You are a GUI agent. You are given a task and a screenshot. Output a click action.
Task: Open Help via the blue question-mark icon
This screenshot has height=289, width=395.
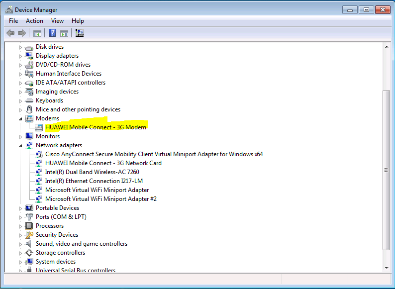[52, 33]
